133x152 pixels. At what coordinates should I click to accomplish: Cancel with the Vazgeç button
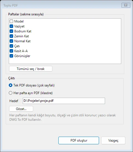click(x=113, y=140)
